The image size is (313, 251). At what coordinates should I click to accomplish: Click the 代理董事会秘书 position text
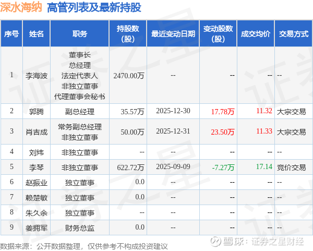80,97
